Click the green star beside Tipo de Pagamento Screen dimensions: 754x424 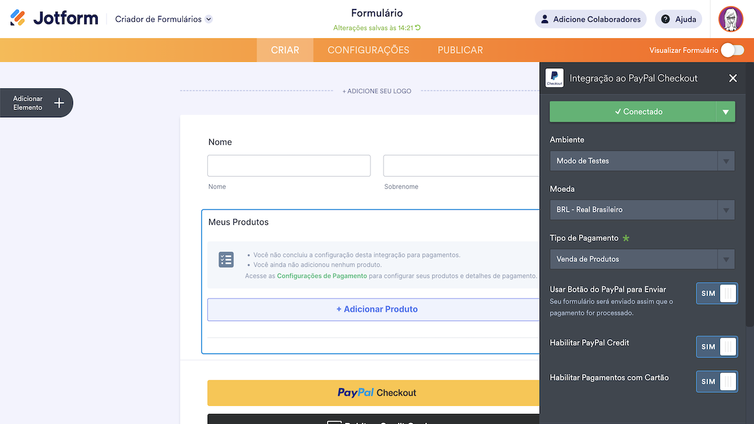(626, 238)
